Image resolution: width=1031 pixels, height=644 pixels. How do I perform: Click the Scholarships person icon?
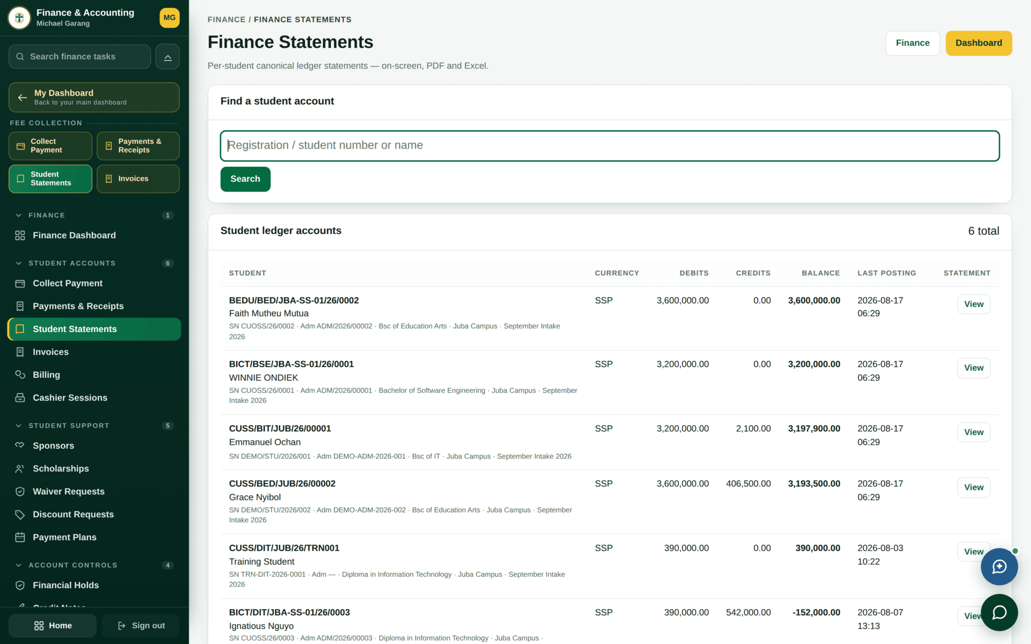pyautogui.click(x=20, y=469)
